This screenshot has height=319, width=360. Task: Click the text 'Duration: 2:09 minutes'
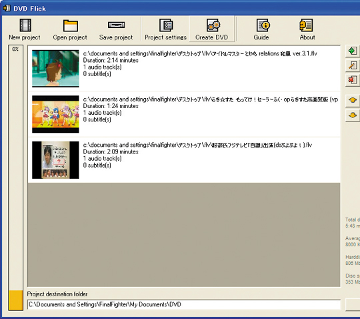111,152
